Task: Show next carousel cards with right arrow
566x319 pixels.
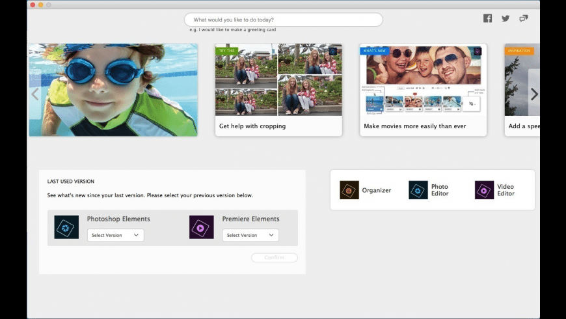Action: (x=534, y=94)
